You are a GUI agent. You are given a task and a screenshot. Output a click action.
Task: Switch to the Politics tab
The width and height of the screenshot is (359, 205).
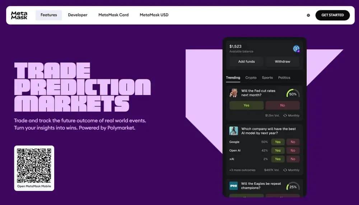tap(284, 78)
